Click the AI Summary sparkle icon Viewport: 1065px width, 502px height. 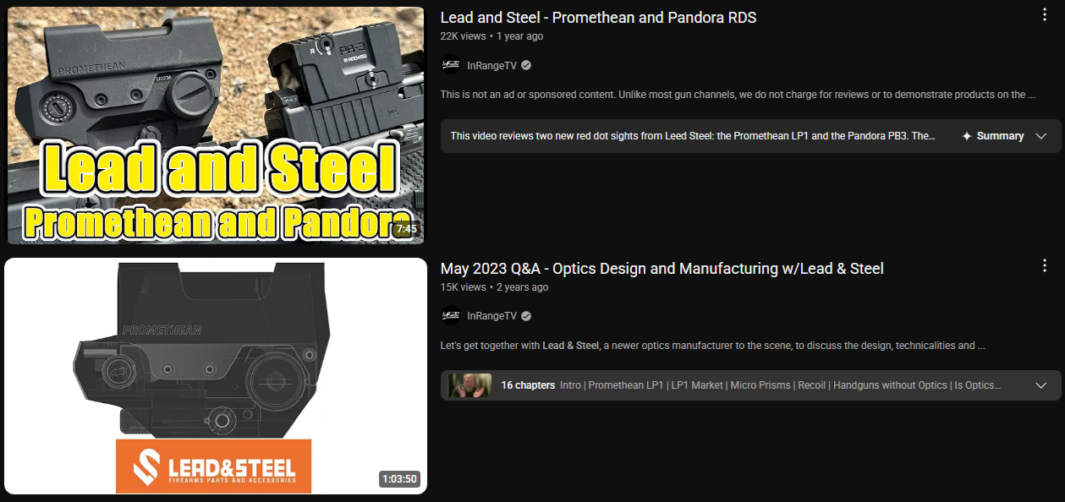click(967, 136)
